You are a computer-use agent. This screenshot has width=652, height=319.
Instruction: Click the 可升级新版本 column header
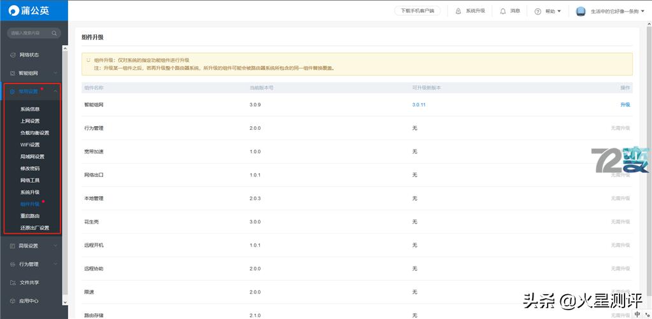pos(427,88)
